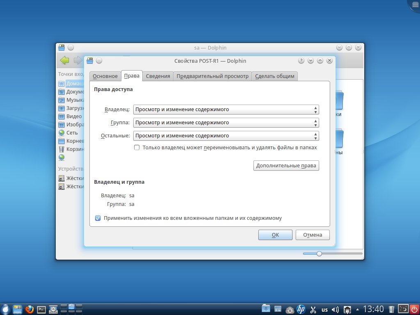420x315 pixels.
Task: Open the Группа permissions dropdown
Action: pyautogui.click(x=226, y=123)
